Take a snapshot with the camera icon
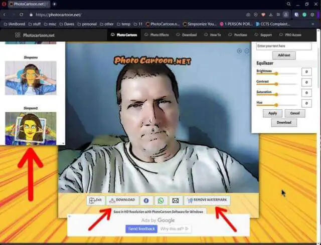 point(248,15)
